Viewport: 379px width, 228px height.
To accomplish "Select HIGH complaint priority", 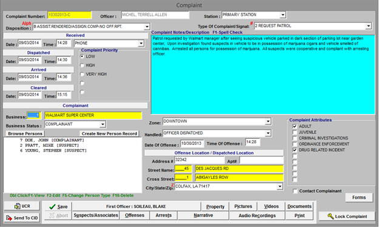I will click(82, 65).
